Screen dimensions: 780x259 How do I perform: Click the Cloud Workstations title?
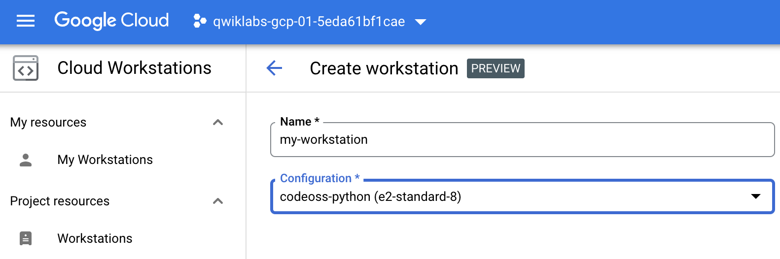click(x=134, y=68)
